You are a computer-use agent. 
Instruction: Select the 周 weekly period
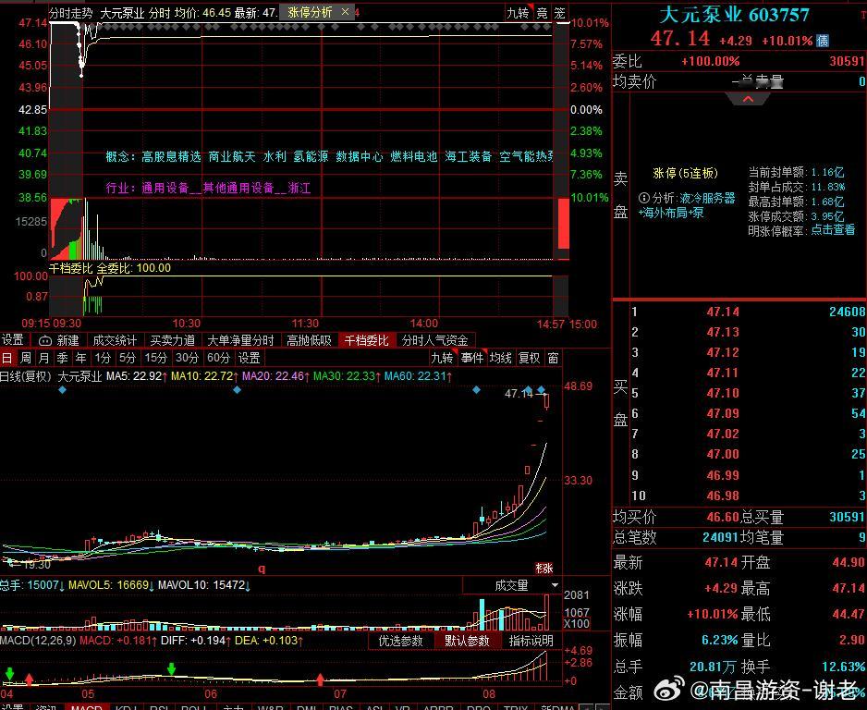[26, 359]
